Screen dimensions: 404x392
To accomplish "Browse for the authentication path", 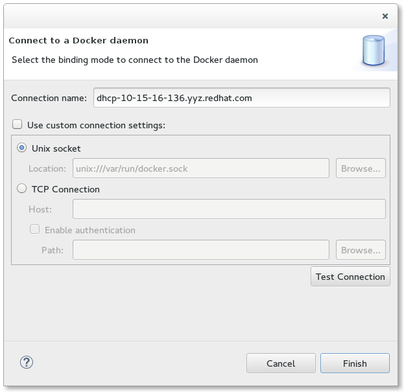I will coord(361,250).
